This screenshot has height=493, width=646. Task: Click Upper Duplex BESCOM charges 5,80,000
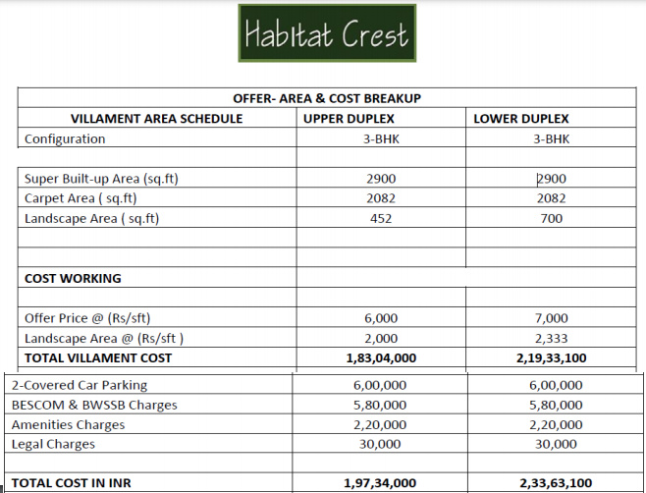380,406
